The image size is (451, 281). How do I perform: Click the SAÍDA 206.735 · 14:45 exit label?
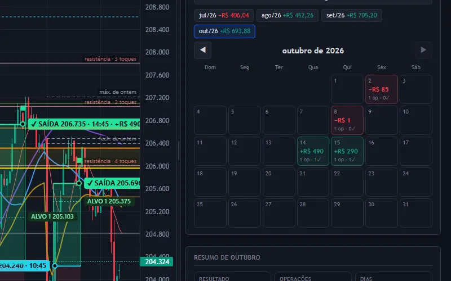coord(84,124)
